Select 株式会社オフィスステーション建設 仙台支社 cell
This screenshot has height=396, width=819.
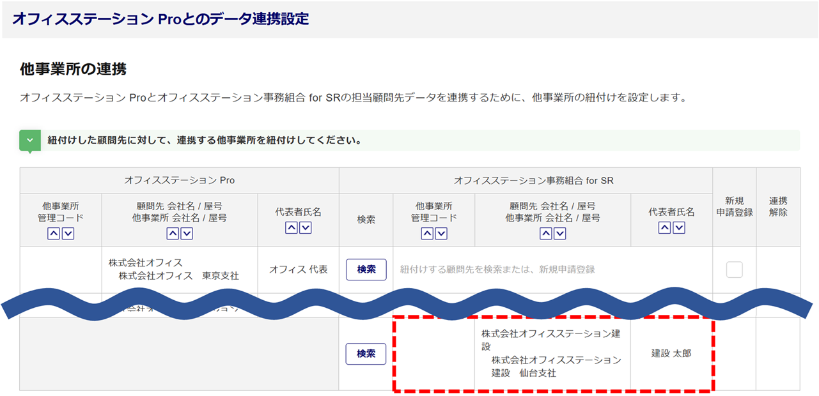tap(551, 353)
